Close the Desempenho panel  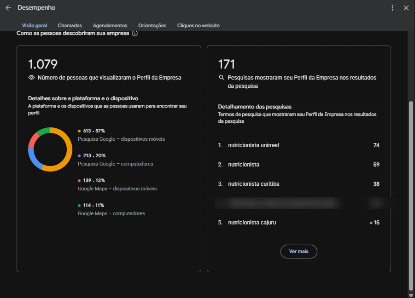click(406, 8)
